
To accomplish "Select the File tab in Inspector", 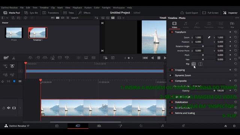I will (232, 25).
